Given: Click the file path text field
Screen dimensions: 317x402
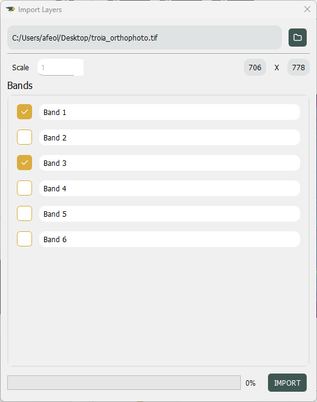Looking at the screenshot, I should tap(145, 38).
